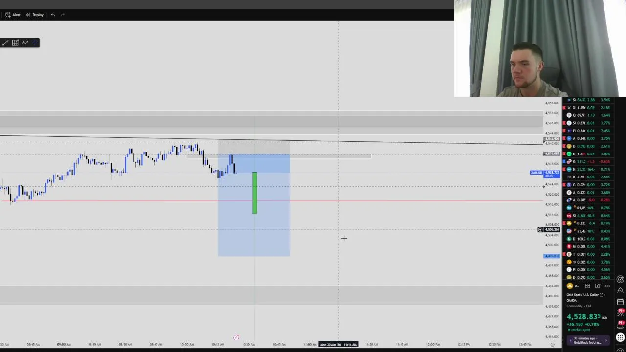
Task: Open the white apps grid button
Action: point(620,337)
